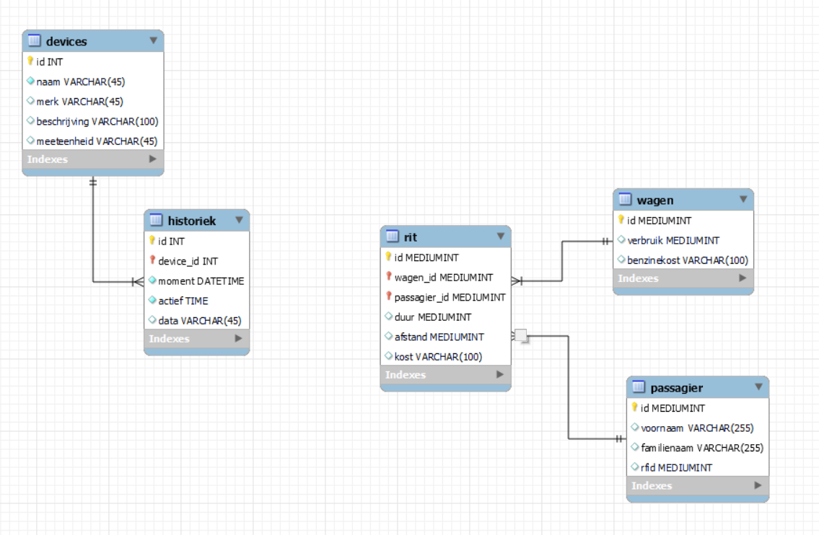Collapse the historiek table via its triangle

(x=238, y=221)
